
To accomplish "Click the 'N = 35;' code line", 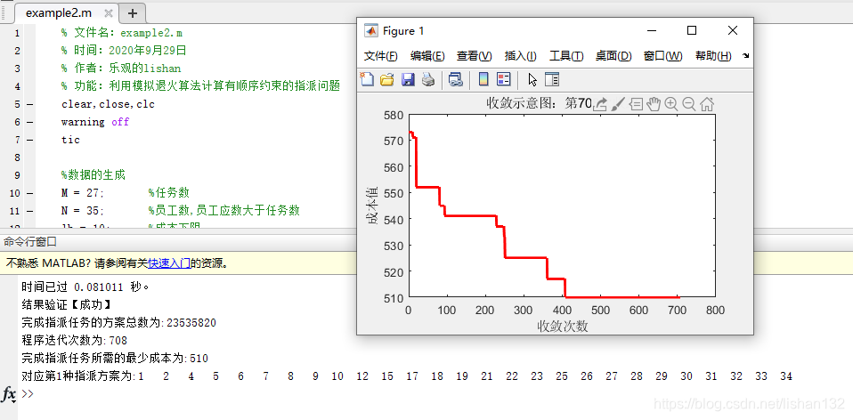I will tap(82, 211).
